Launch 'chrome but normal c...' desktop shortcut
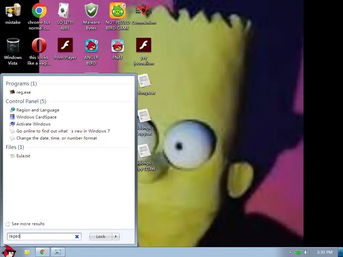The image size is (343, 257). pos(39,16)
